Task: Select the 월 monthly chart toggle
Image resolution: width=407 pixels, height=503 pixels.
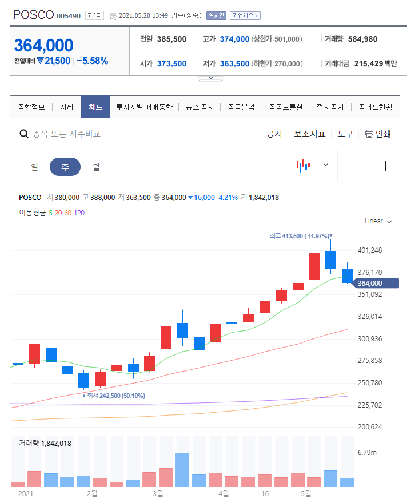Action: point(95,166)
